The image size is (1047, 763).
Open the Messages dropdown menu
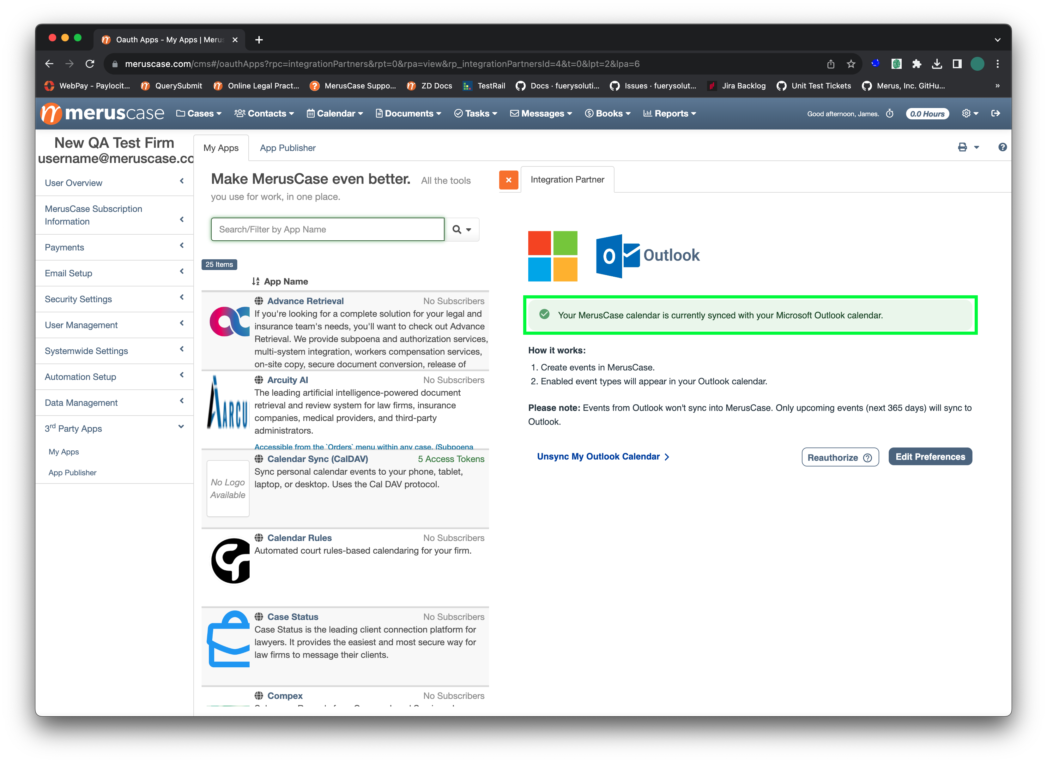click(541, 114)
